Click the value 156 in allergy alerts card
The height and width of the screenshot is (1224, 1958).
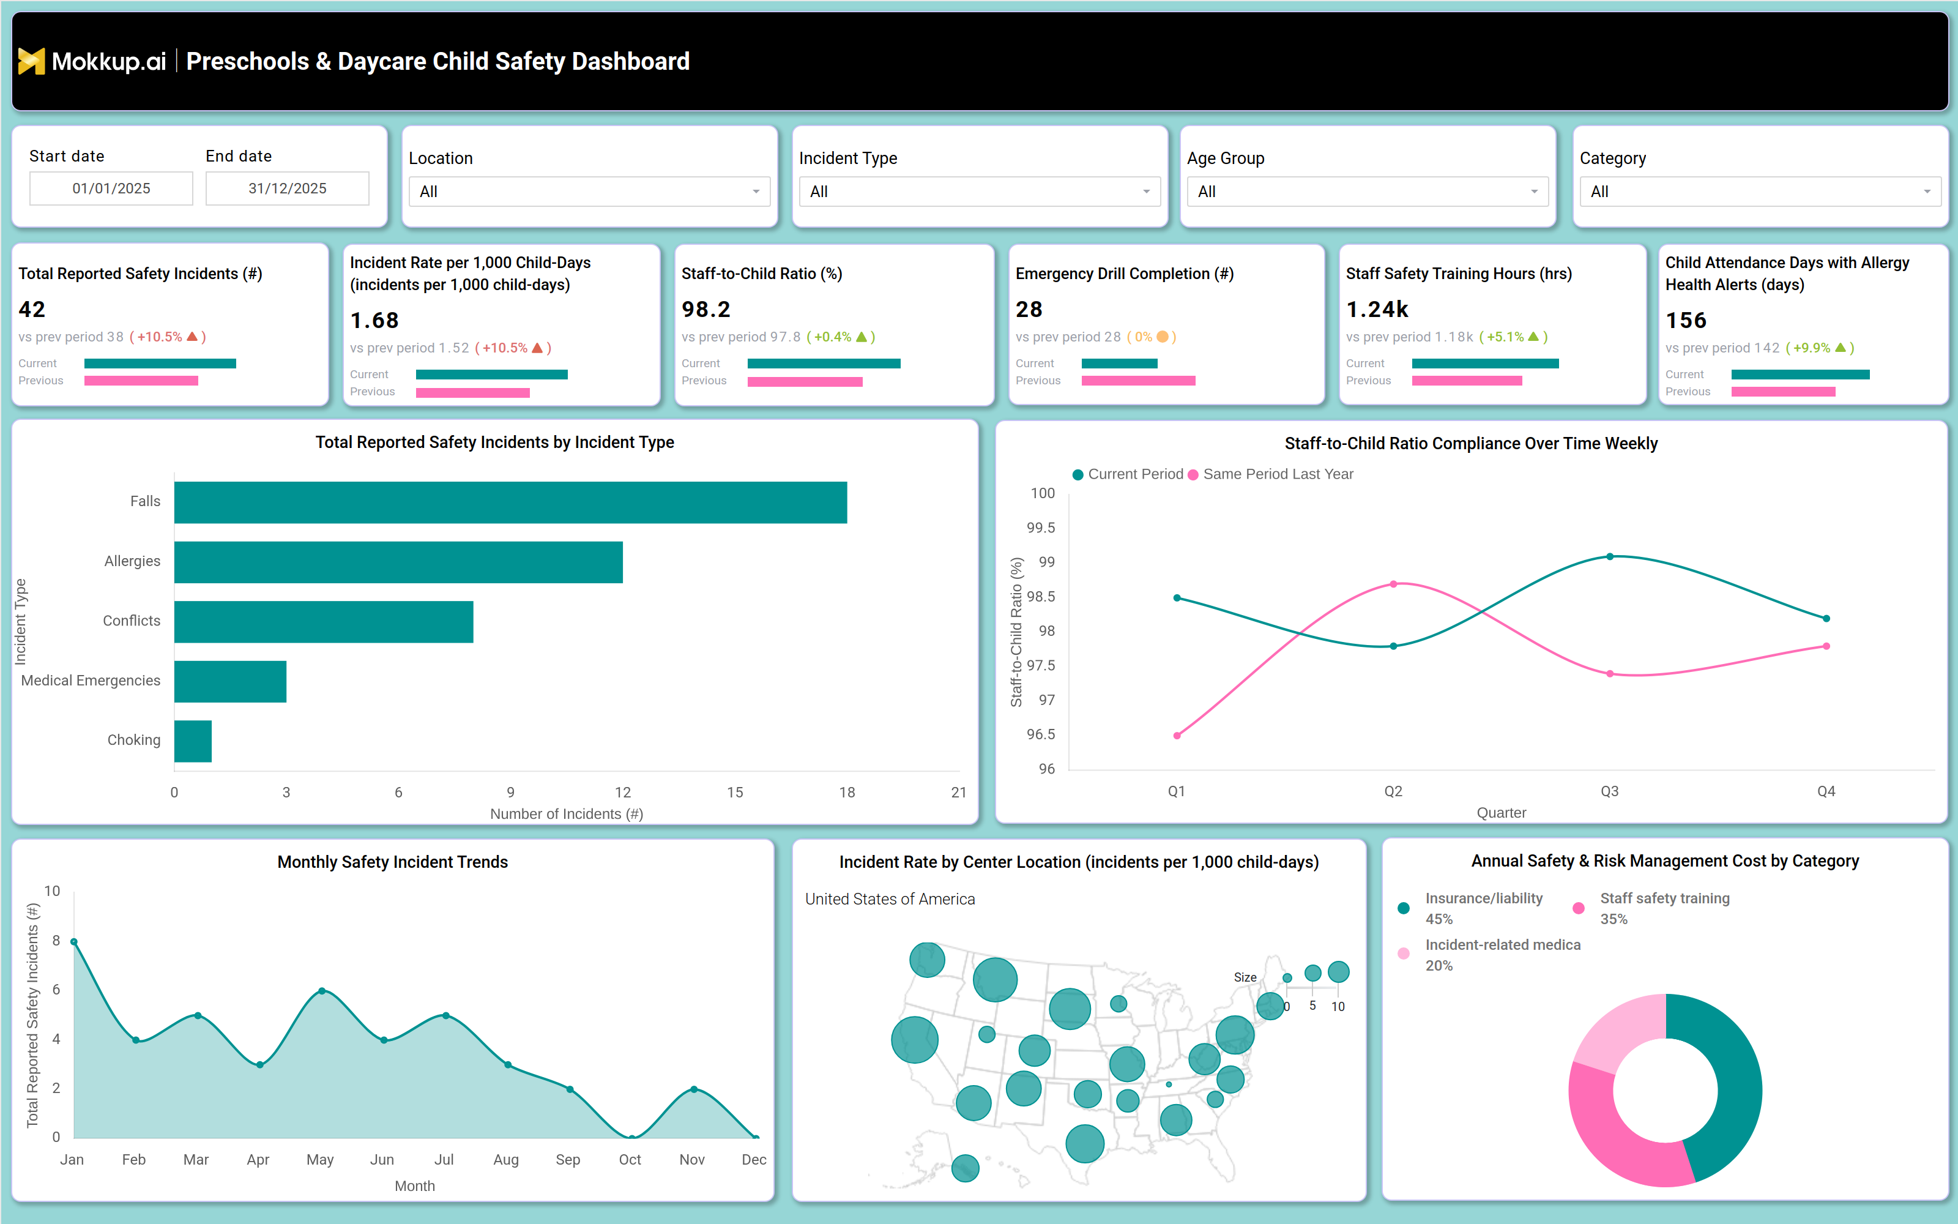1686,321
